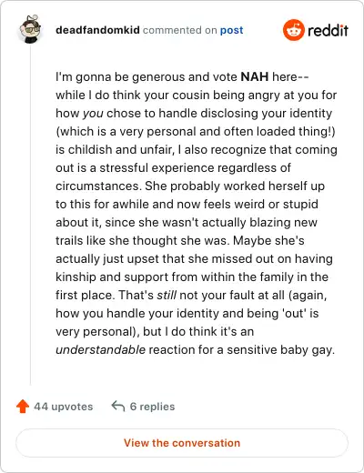Click the orange upvote arrow icon
Viewport: 364px width, 473px height.
[x=23, y=407]
